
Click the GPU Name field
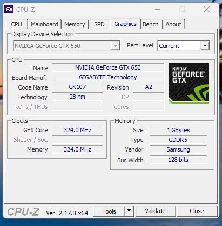[108, 67]
